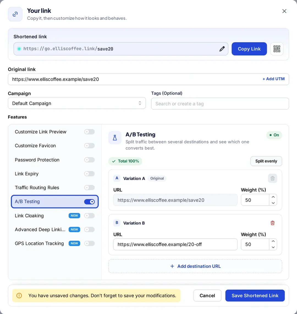Close the Your link dialog
Viewport: 297px width, 314px height.
[x=284, y=11]
